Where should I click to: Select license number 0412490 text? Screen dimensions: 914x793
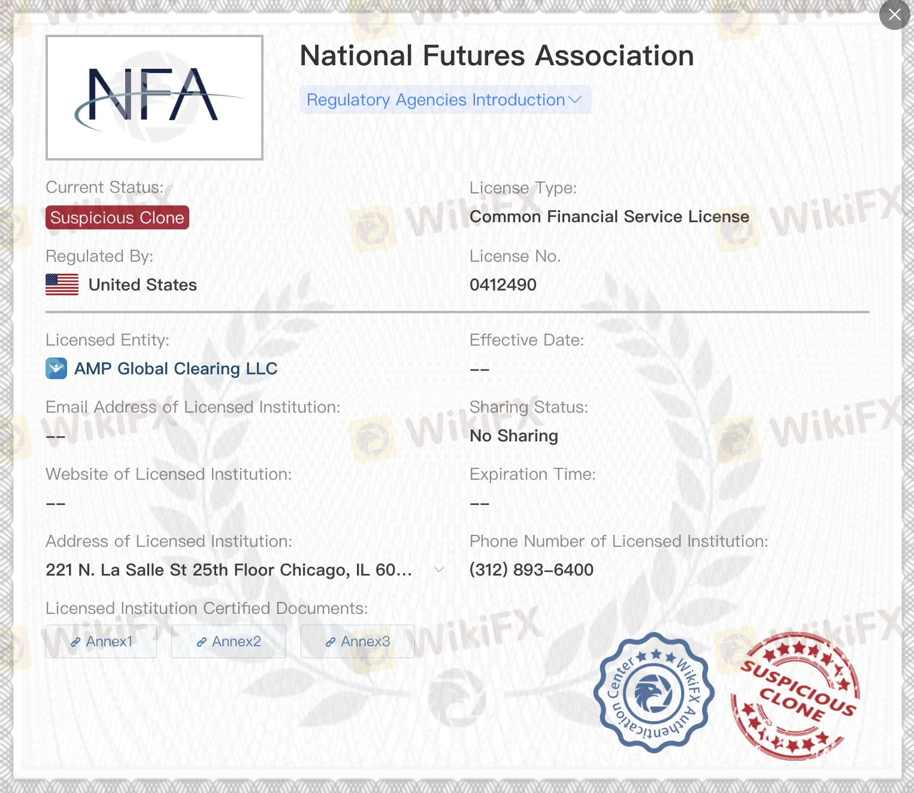(503, 284)
